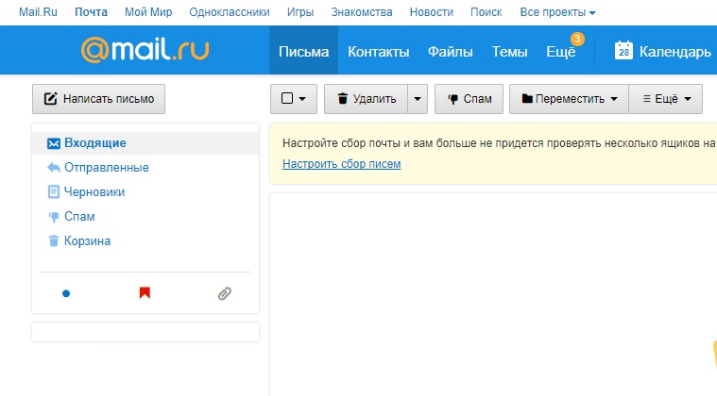
Task: Click the mail.ru logo
Action: (145, 50)
